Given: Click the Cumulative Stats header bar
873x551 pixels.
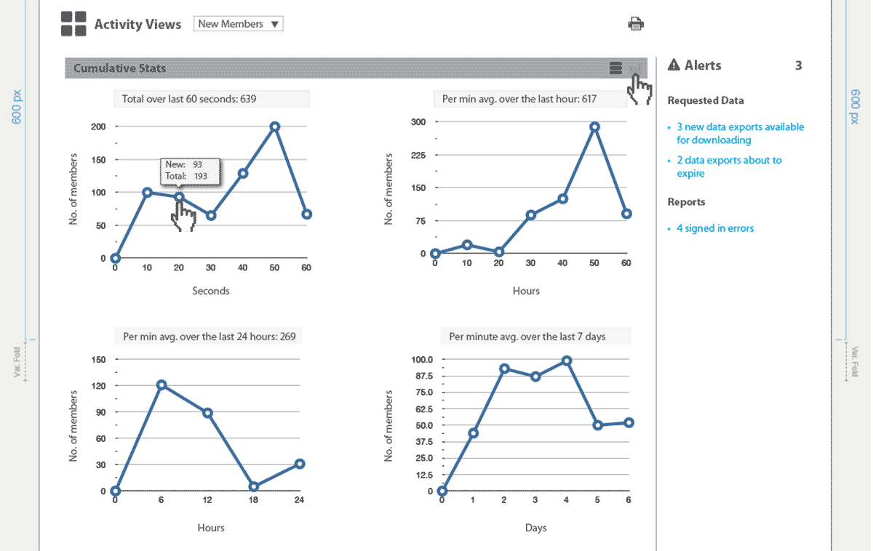Looking at the screenshot, I should [327, 68].
